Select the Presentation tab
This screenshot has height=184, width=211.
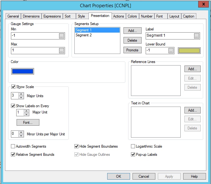point(100,16)
